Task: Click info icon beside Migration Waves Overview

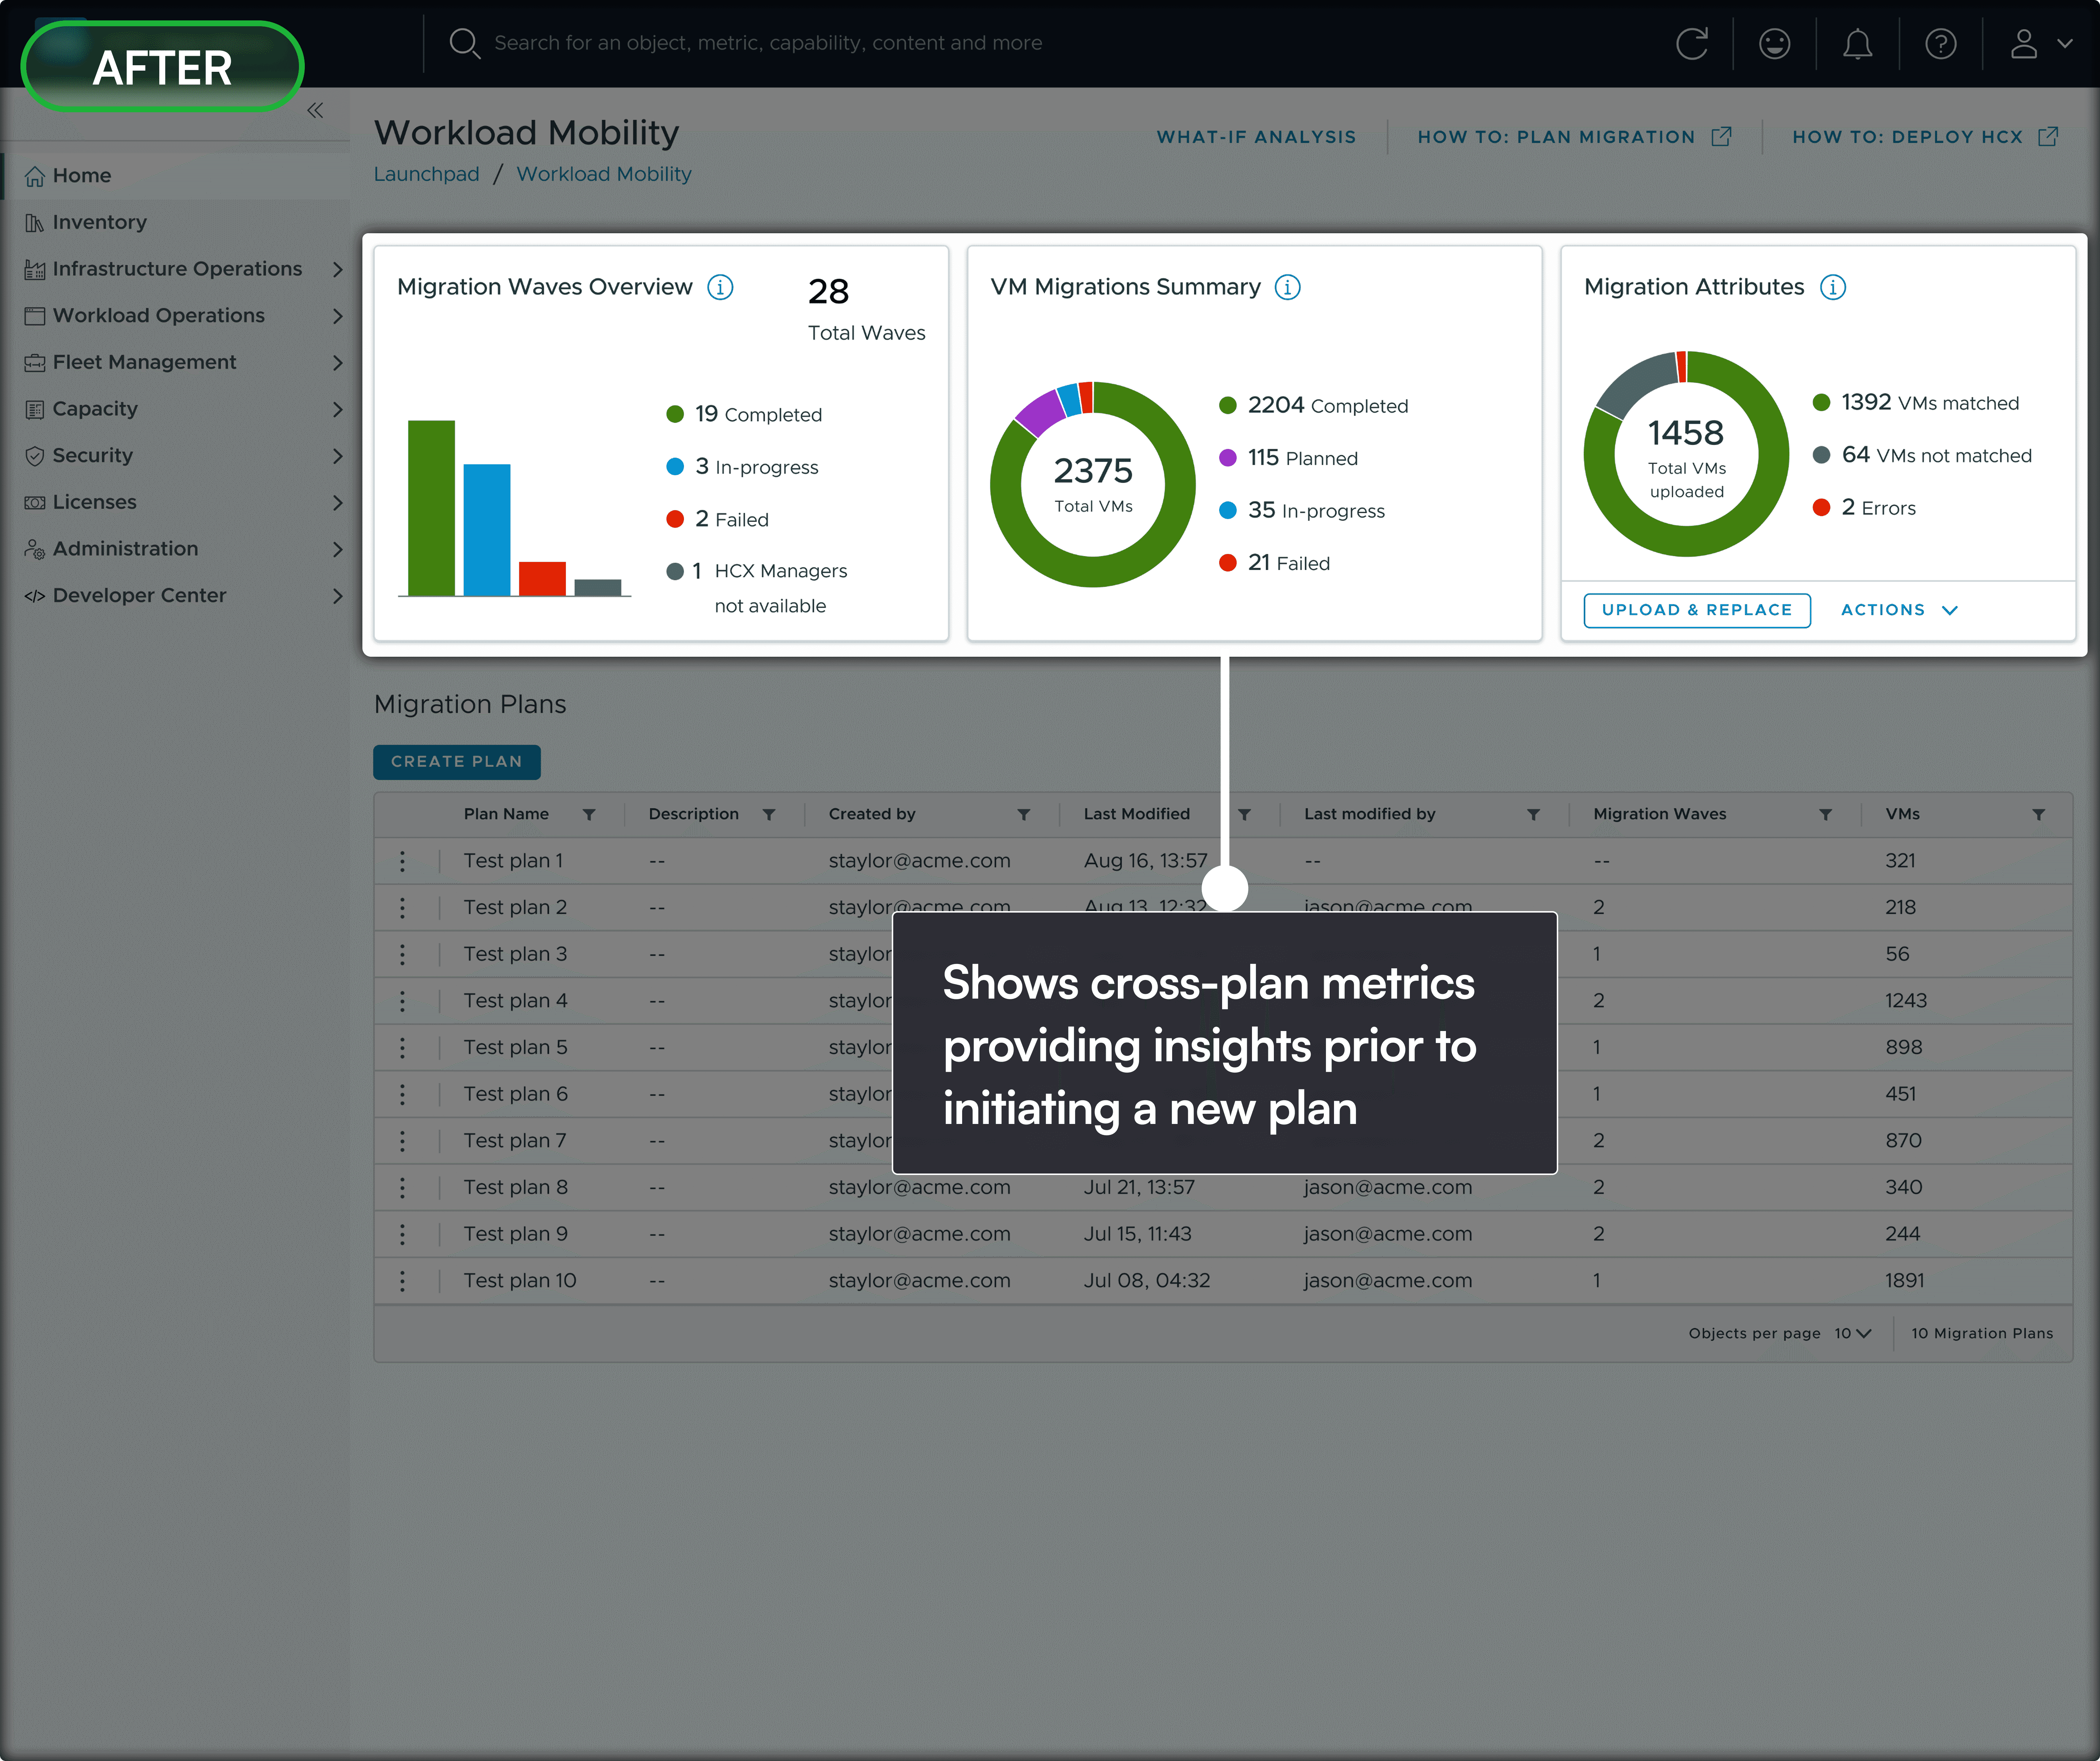Action: pyautogui.click(x=720, y=288)
